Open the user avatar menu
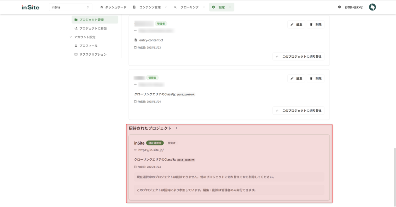The image size is (396, 207). tap(372, 7)
